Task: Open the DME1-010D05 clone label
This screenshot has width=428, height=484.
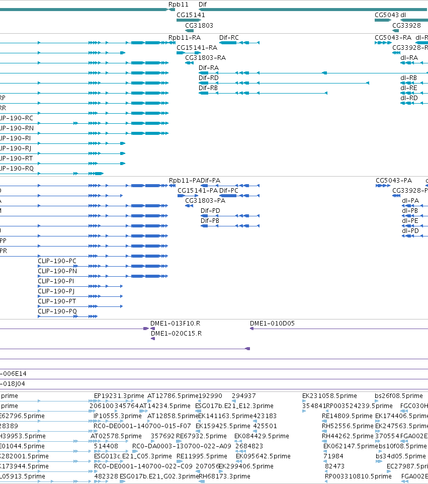Action: pos(272,323)
